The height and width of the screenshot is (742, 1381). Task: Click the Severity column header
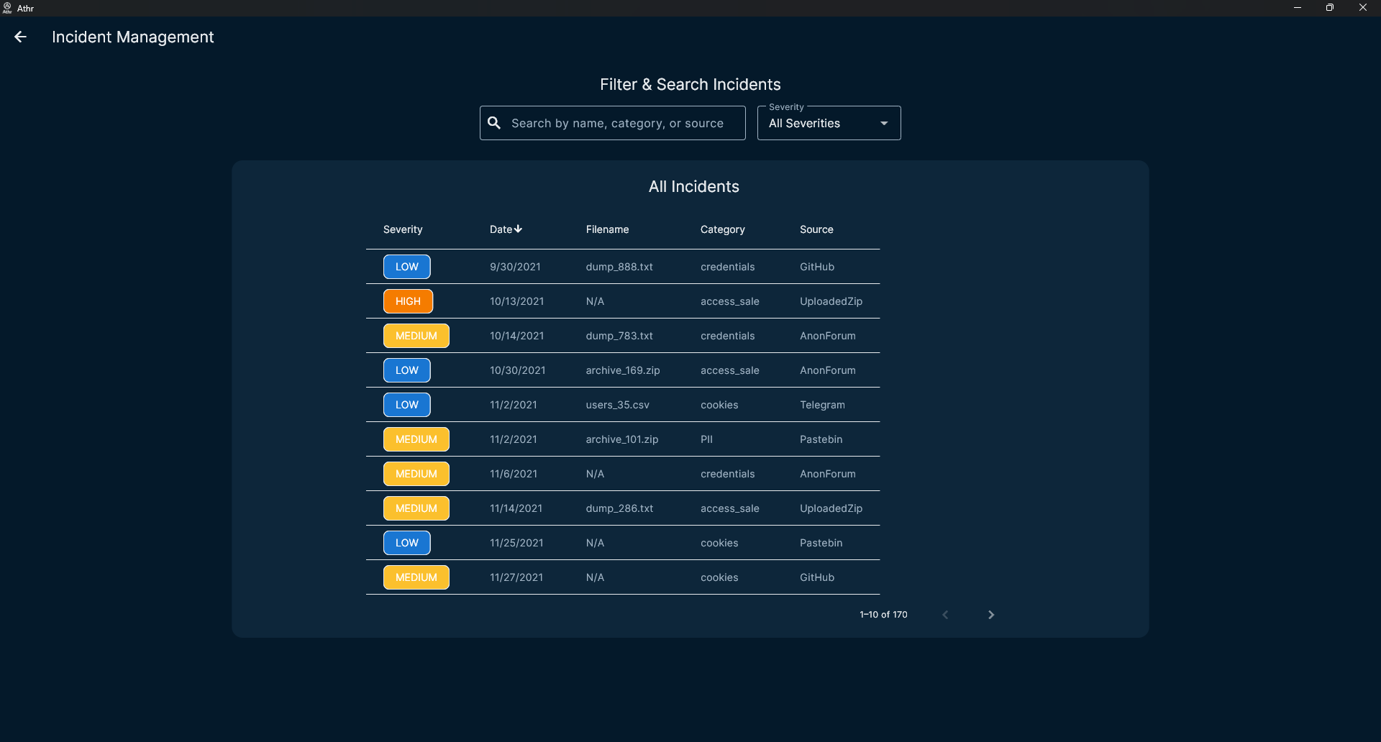click(403, 229)
